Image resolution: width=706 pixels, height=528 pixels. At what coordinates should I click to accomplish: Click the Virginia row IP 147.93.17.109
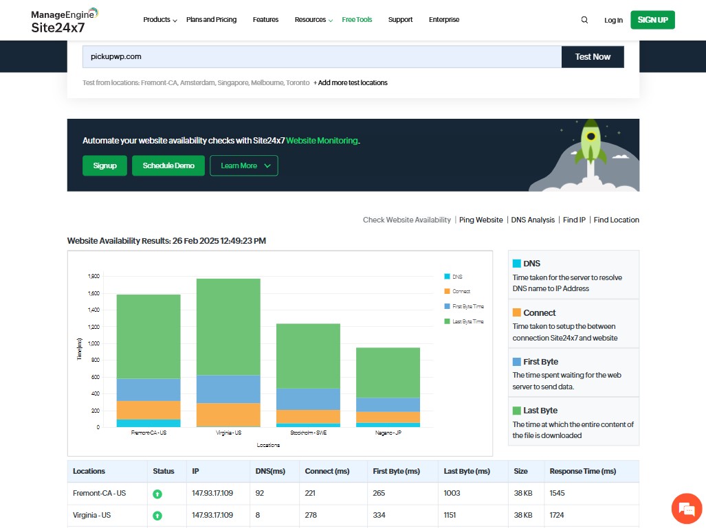coord(212,516)
